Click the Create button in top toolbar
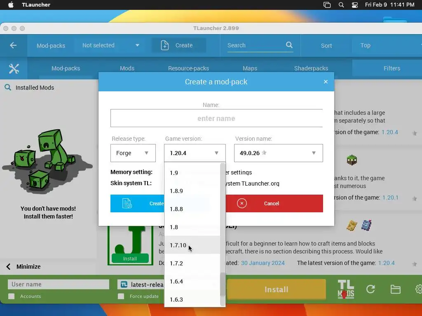This screenshot has height=316, width=422. click(179, 45)
